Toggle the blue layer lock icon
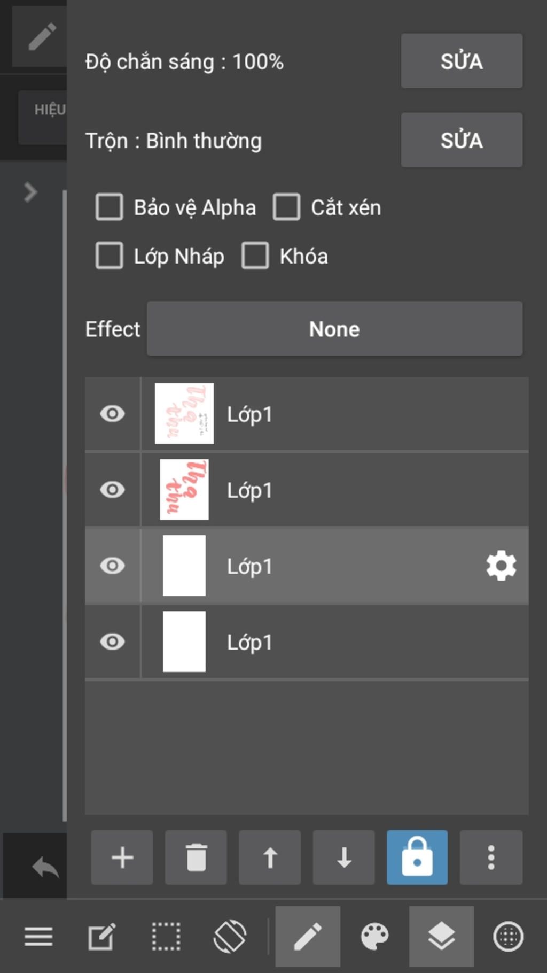Screen dimensions: 547x973 417,858
